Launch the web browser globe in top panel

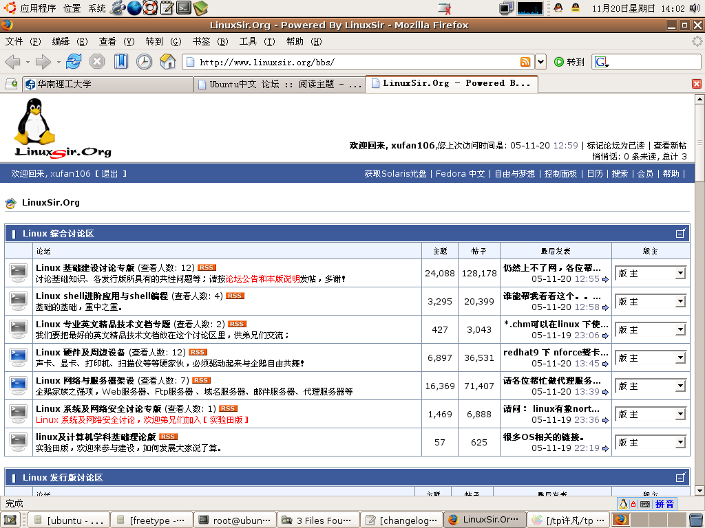coord(134,8)
